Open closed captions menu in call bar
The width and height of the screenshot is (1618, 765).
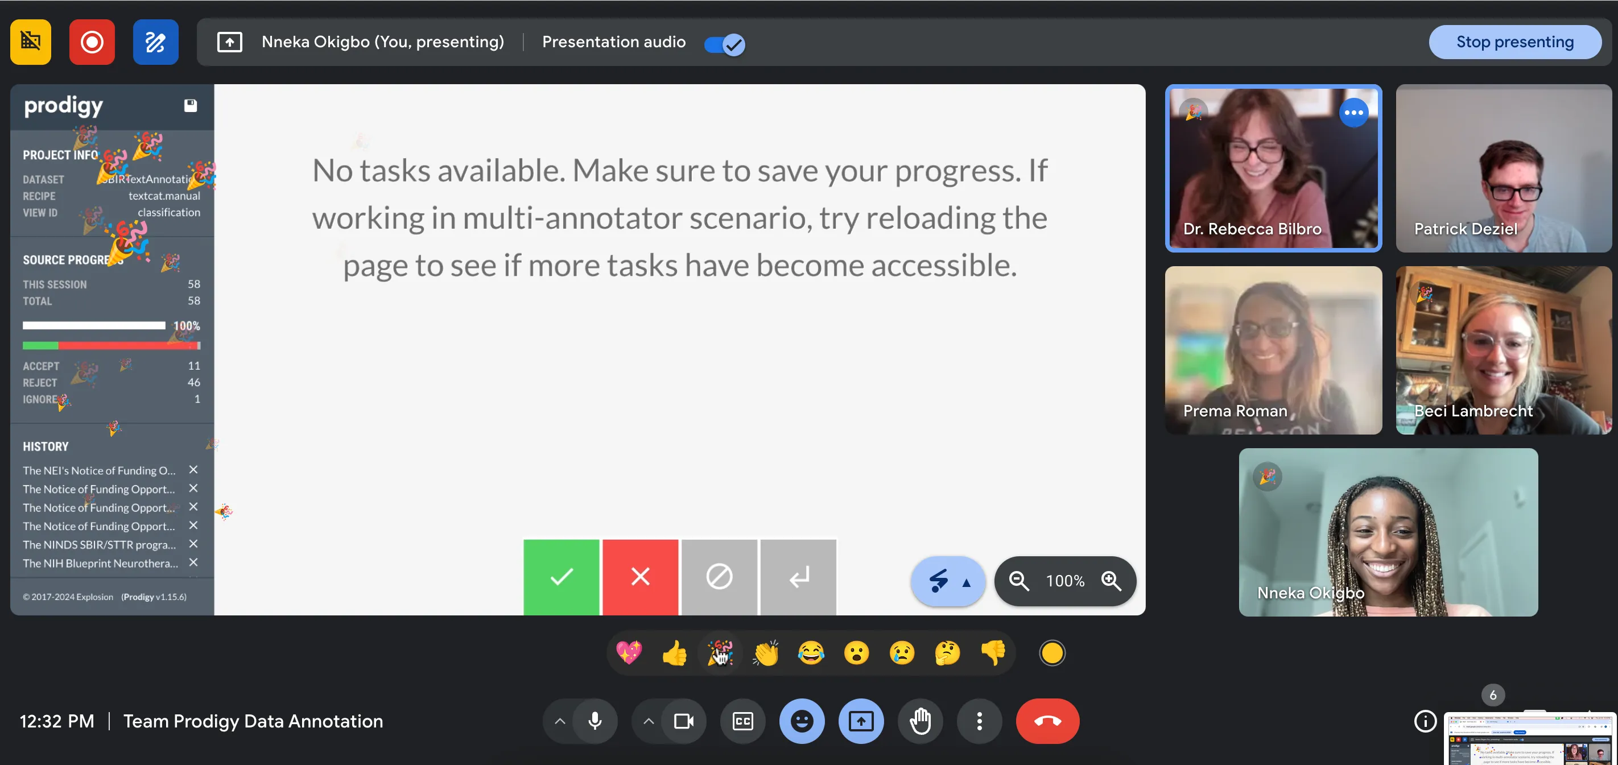pyautogui.click(x=743, y=721)
